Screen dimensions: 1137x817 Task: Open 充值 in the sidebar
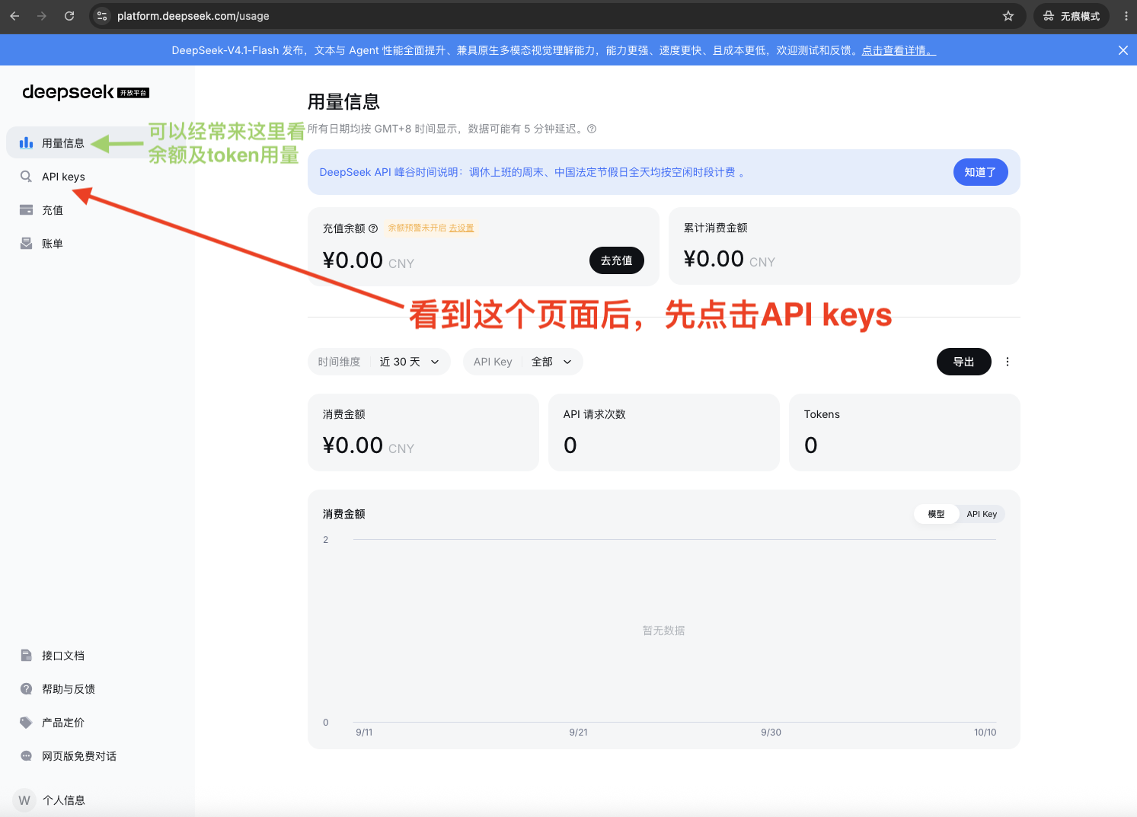tap(53, 210)
